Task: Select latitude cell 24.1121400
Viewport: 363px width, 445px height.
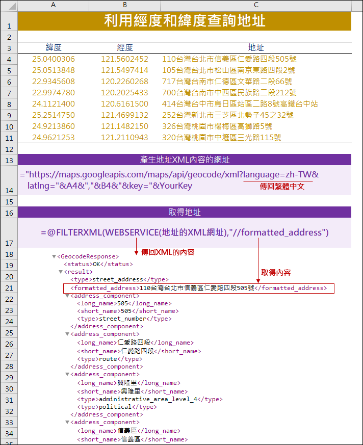Action: point(54,104)
